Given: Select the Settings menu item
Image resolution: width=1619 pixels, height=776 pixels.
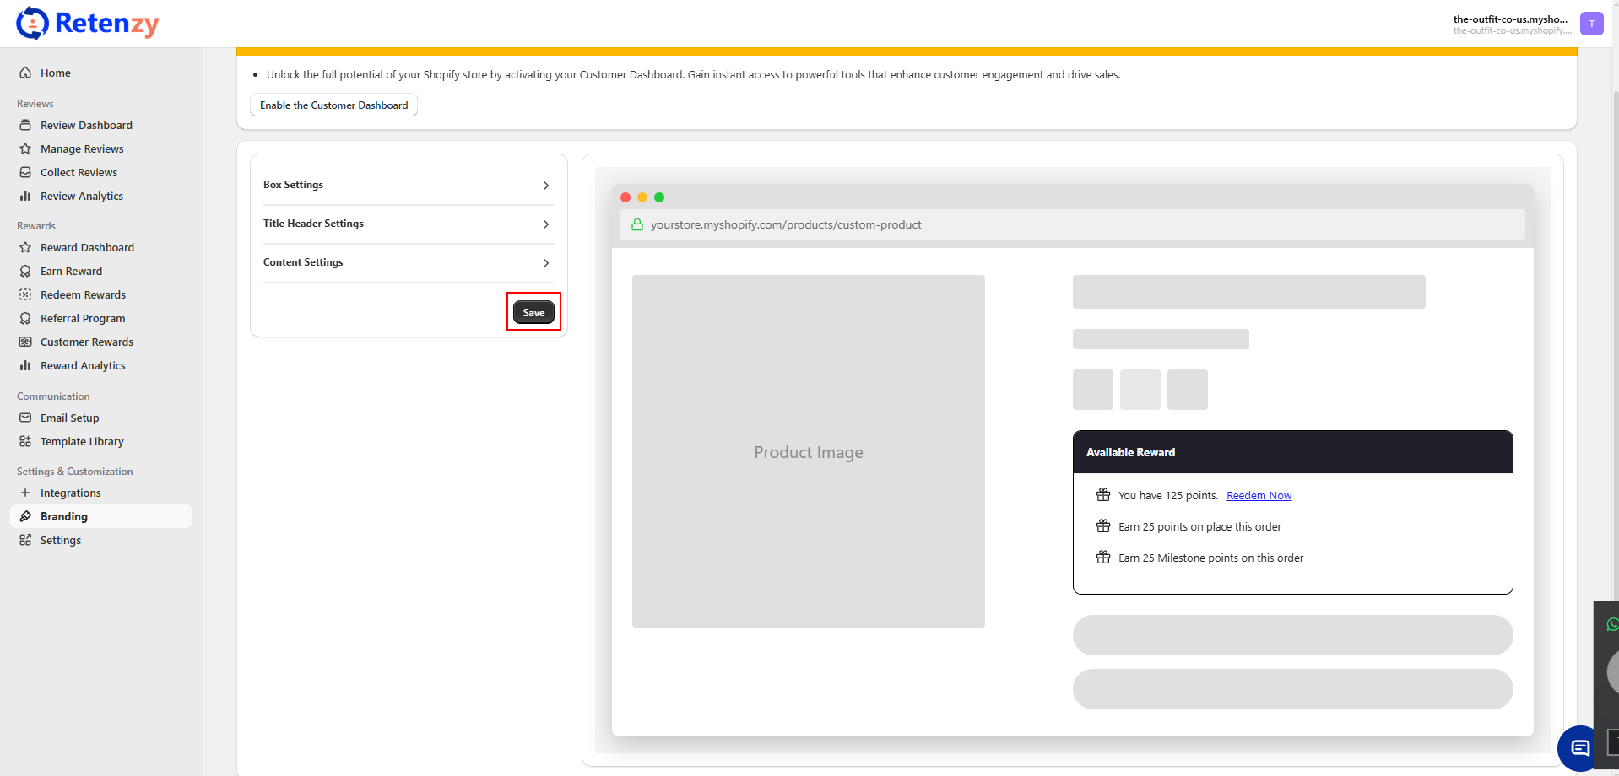Looking at the screenshot, I should coord(61,540).
